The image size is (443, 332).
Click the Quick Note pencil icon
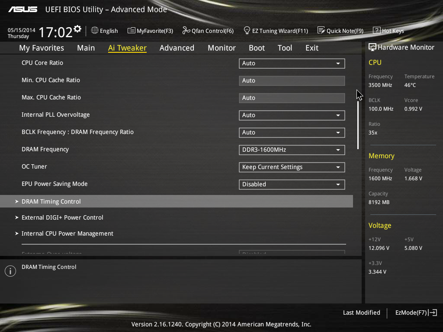coord(321,30)
